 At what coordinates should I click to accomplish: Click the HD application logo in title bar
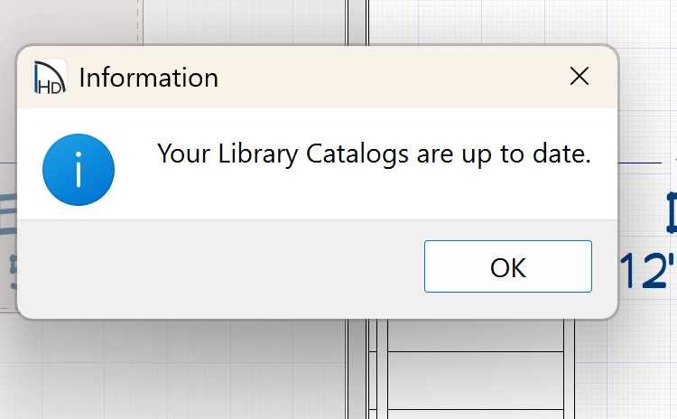point(51,77)
